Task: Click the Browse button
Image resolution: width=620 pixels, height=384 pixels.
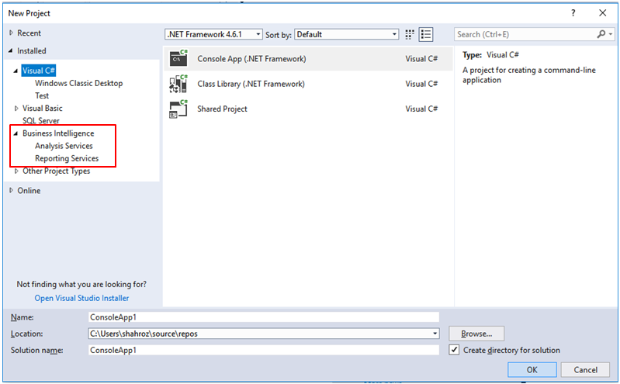Action: 476,334
